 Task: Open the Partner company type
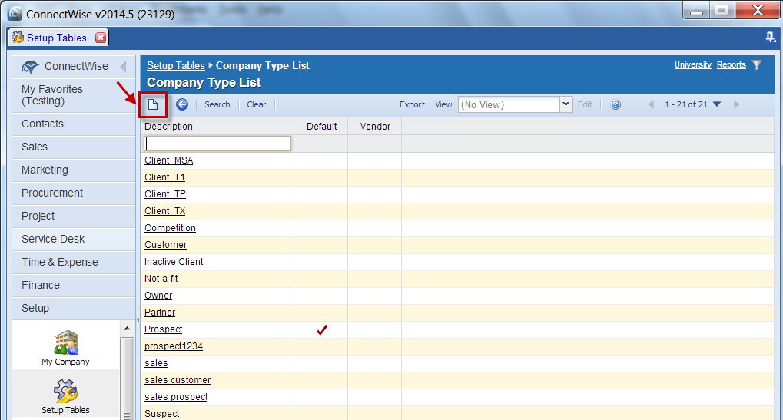click(160, 313)
